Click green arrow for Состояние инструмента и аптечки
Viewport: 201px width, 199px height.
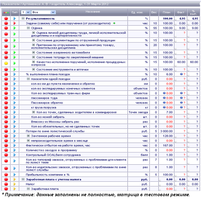point(15,69)
